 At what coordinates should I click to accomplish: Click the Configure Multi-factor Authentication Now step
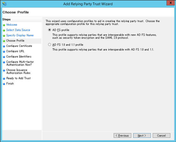click(20, 63)
